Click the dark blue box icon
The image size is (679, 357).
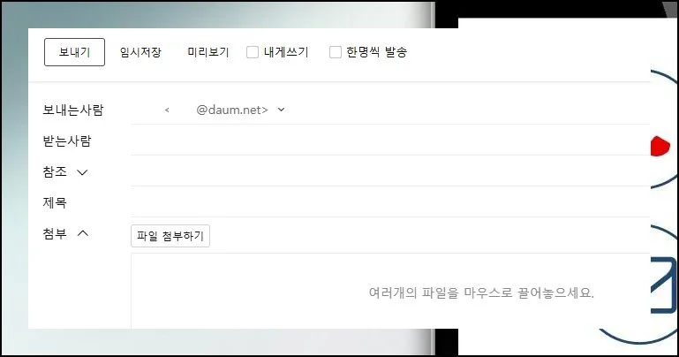tap(663, 285)
